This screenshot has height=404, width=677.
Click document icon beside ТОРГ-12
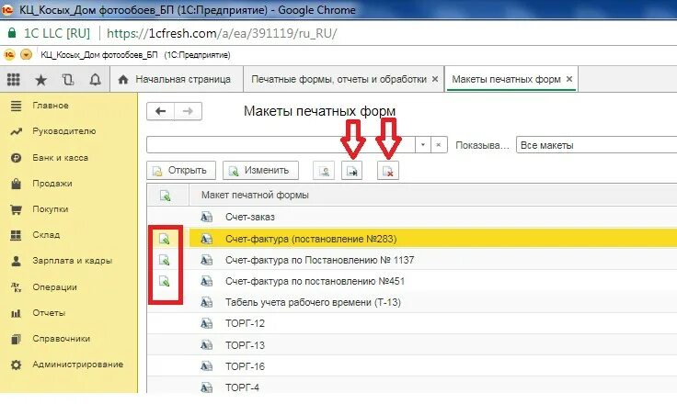coord(207,323)
